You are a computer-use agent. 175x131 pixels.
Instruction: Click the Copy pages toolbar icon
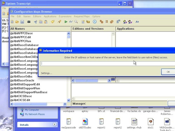41,22
